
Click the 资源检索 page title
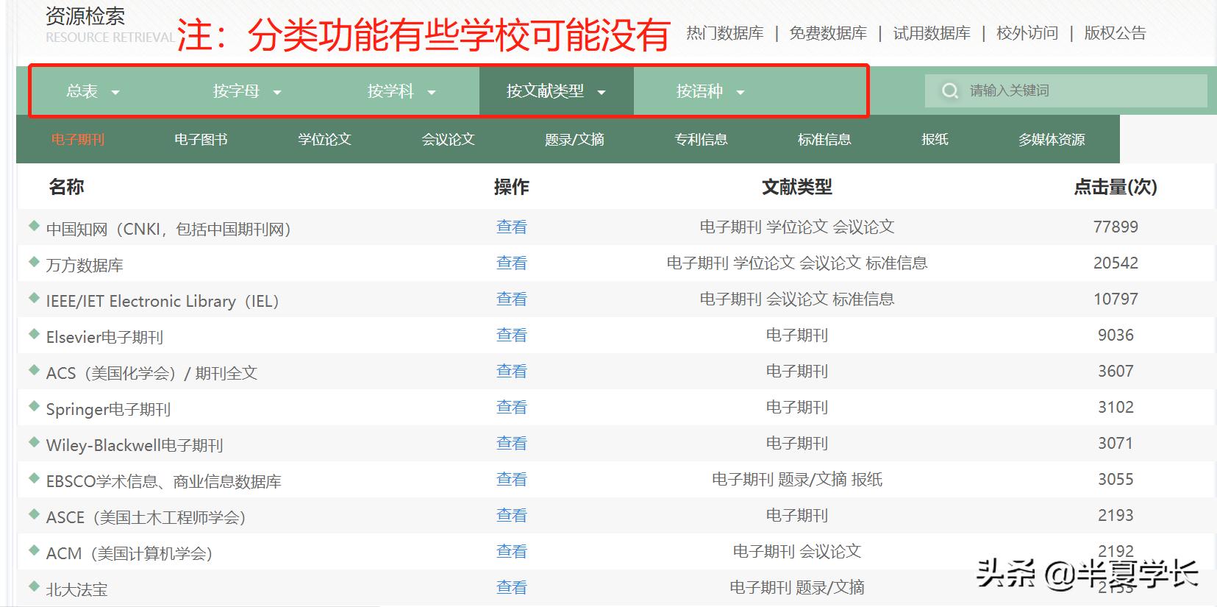[85, 15]
